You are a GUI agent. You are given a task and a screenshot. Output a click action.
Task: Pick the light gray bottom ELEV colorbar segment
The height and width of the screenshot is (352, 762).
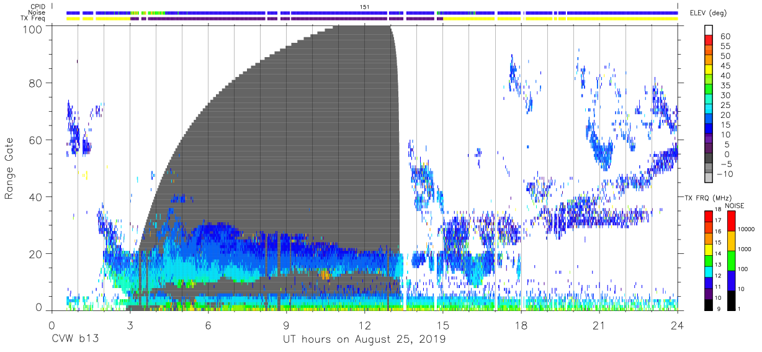708,178
